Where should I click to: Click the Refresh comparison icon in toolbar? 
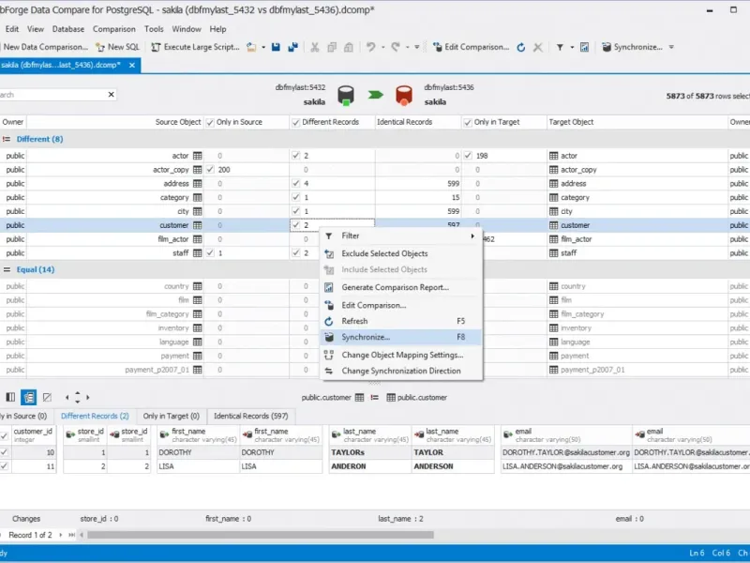tap(521, 47)
